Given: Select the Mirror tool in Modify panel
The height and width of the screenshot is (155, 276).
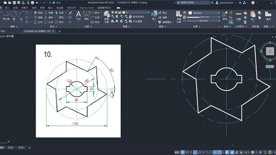Looking at the screenshot, I should pos(49,17).
